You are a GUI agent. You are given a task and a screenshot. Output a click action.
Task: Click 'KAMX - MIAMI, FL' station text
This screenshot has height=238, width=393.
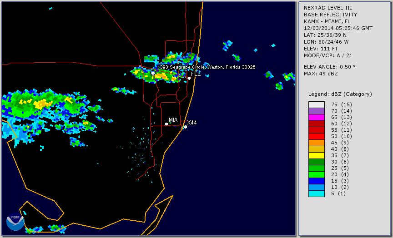pyautogui.click(x=327, y=21)
